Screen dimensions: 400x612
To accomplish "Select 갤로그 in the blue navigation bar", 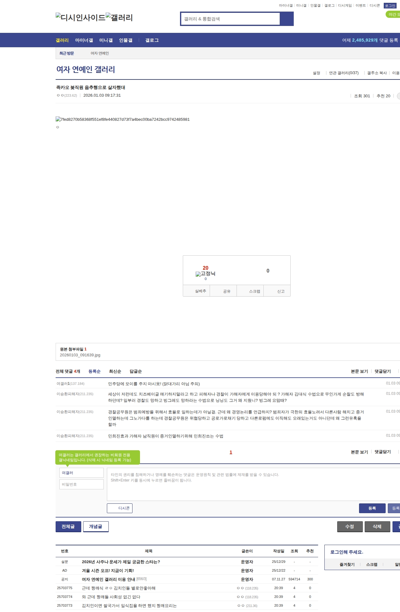I will [152, 40].
